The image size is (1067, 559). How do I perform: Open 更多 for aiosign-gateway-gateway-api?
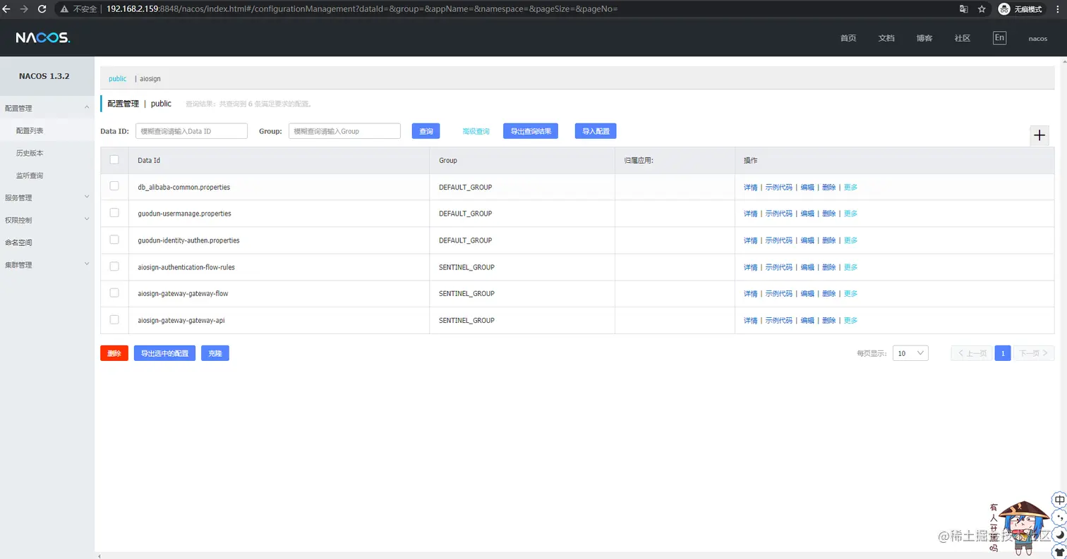(850, 321)
